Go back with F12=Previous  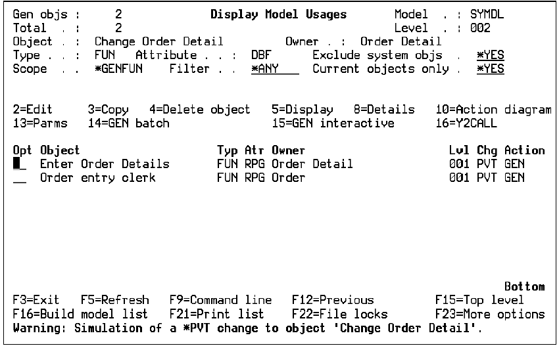pos(332,300)
